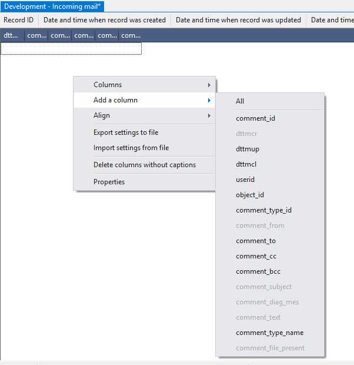Click the Record ID column header
Image resolution: width=354 pixels, height=365 pixels.
click(19, 20)
